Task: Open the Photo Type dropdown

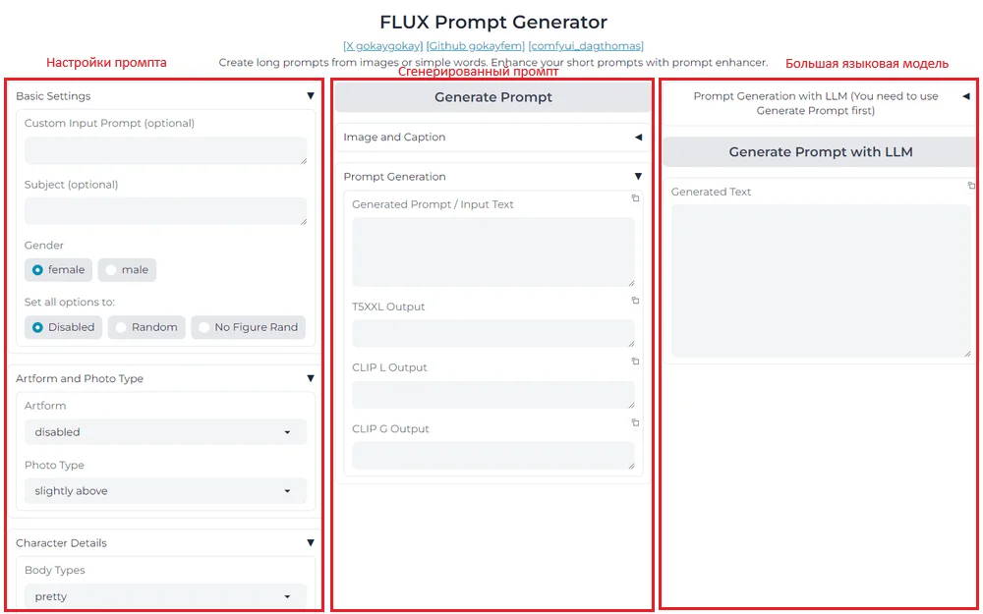Action: click(x=165, y=491)
